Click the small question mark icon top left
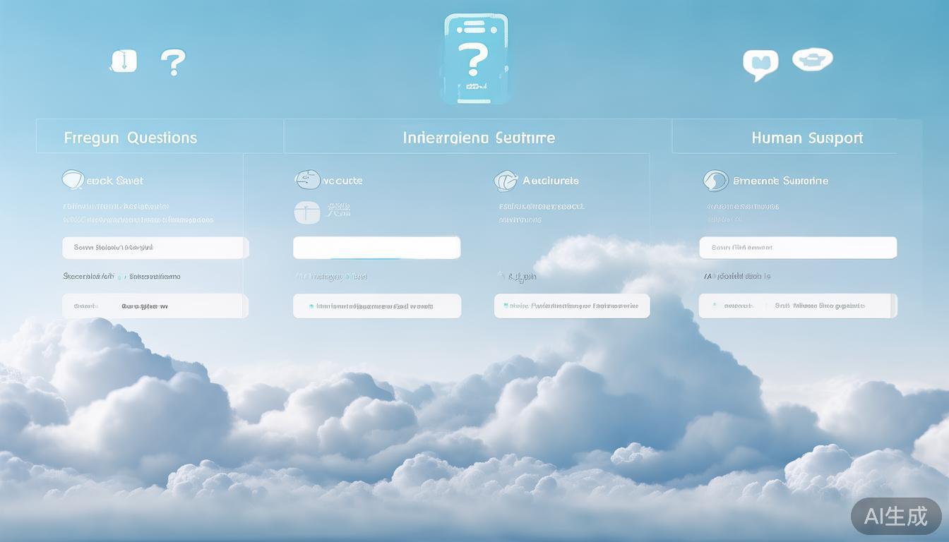Screen dimensions: 949x542 tap(173, 62)
